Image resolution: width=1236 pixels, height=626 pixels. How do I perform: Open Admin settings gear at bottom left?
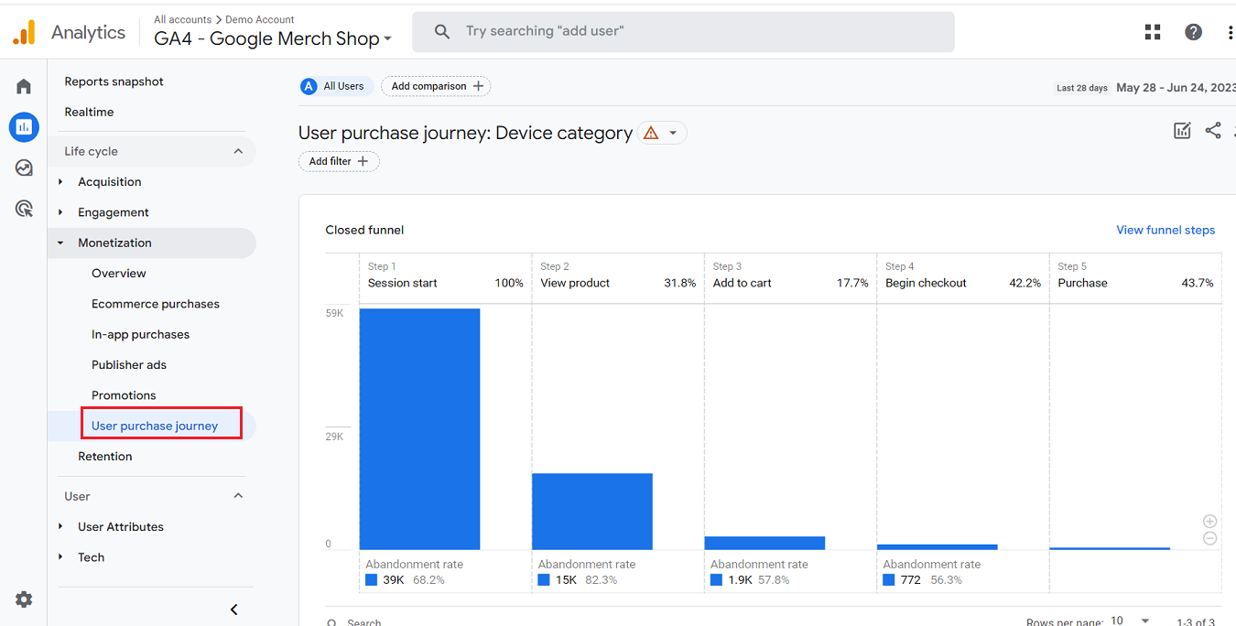(x=23, y=599)
